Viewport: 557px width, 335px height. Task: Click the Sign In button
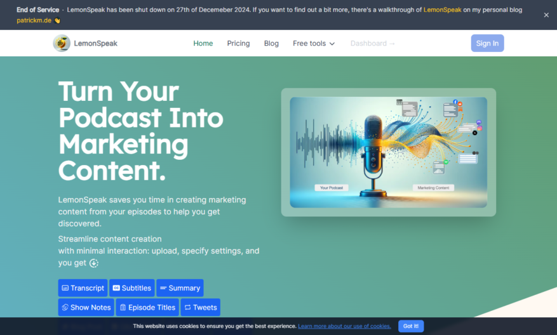[x=487, y=43]
